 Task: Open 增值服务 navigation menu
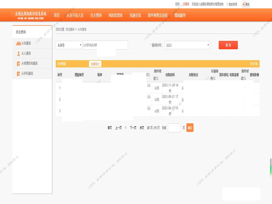[180, 15]
